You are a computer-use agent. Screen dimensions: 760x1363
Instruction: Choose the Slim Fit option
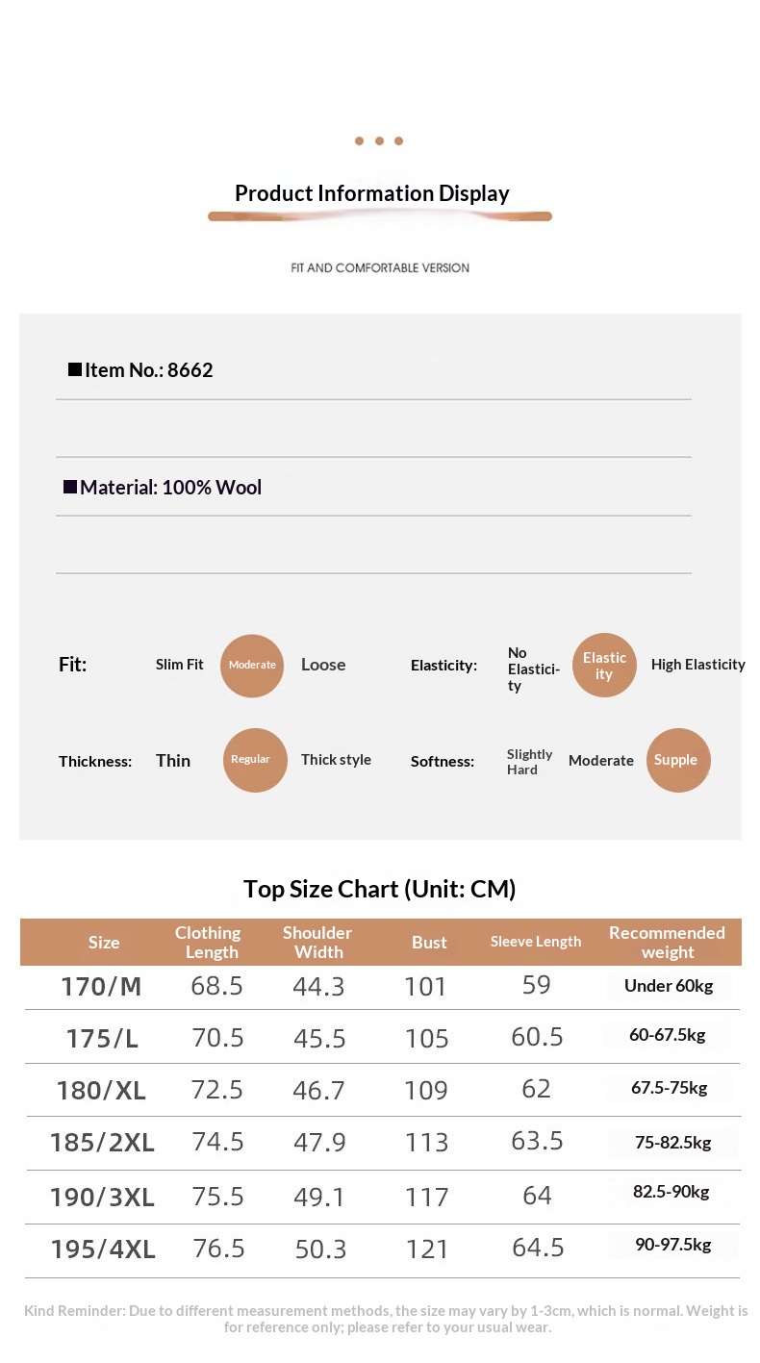pos(180,665)
